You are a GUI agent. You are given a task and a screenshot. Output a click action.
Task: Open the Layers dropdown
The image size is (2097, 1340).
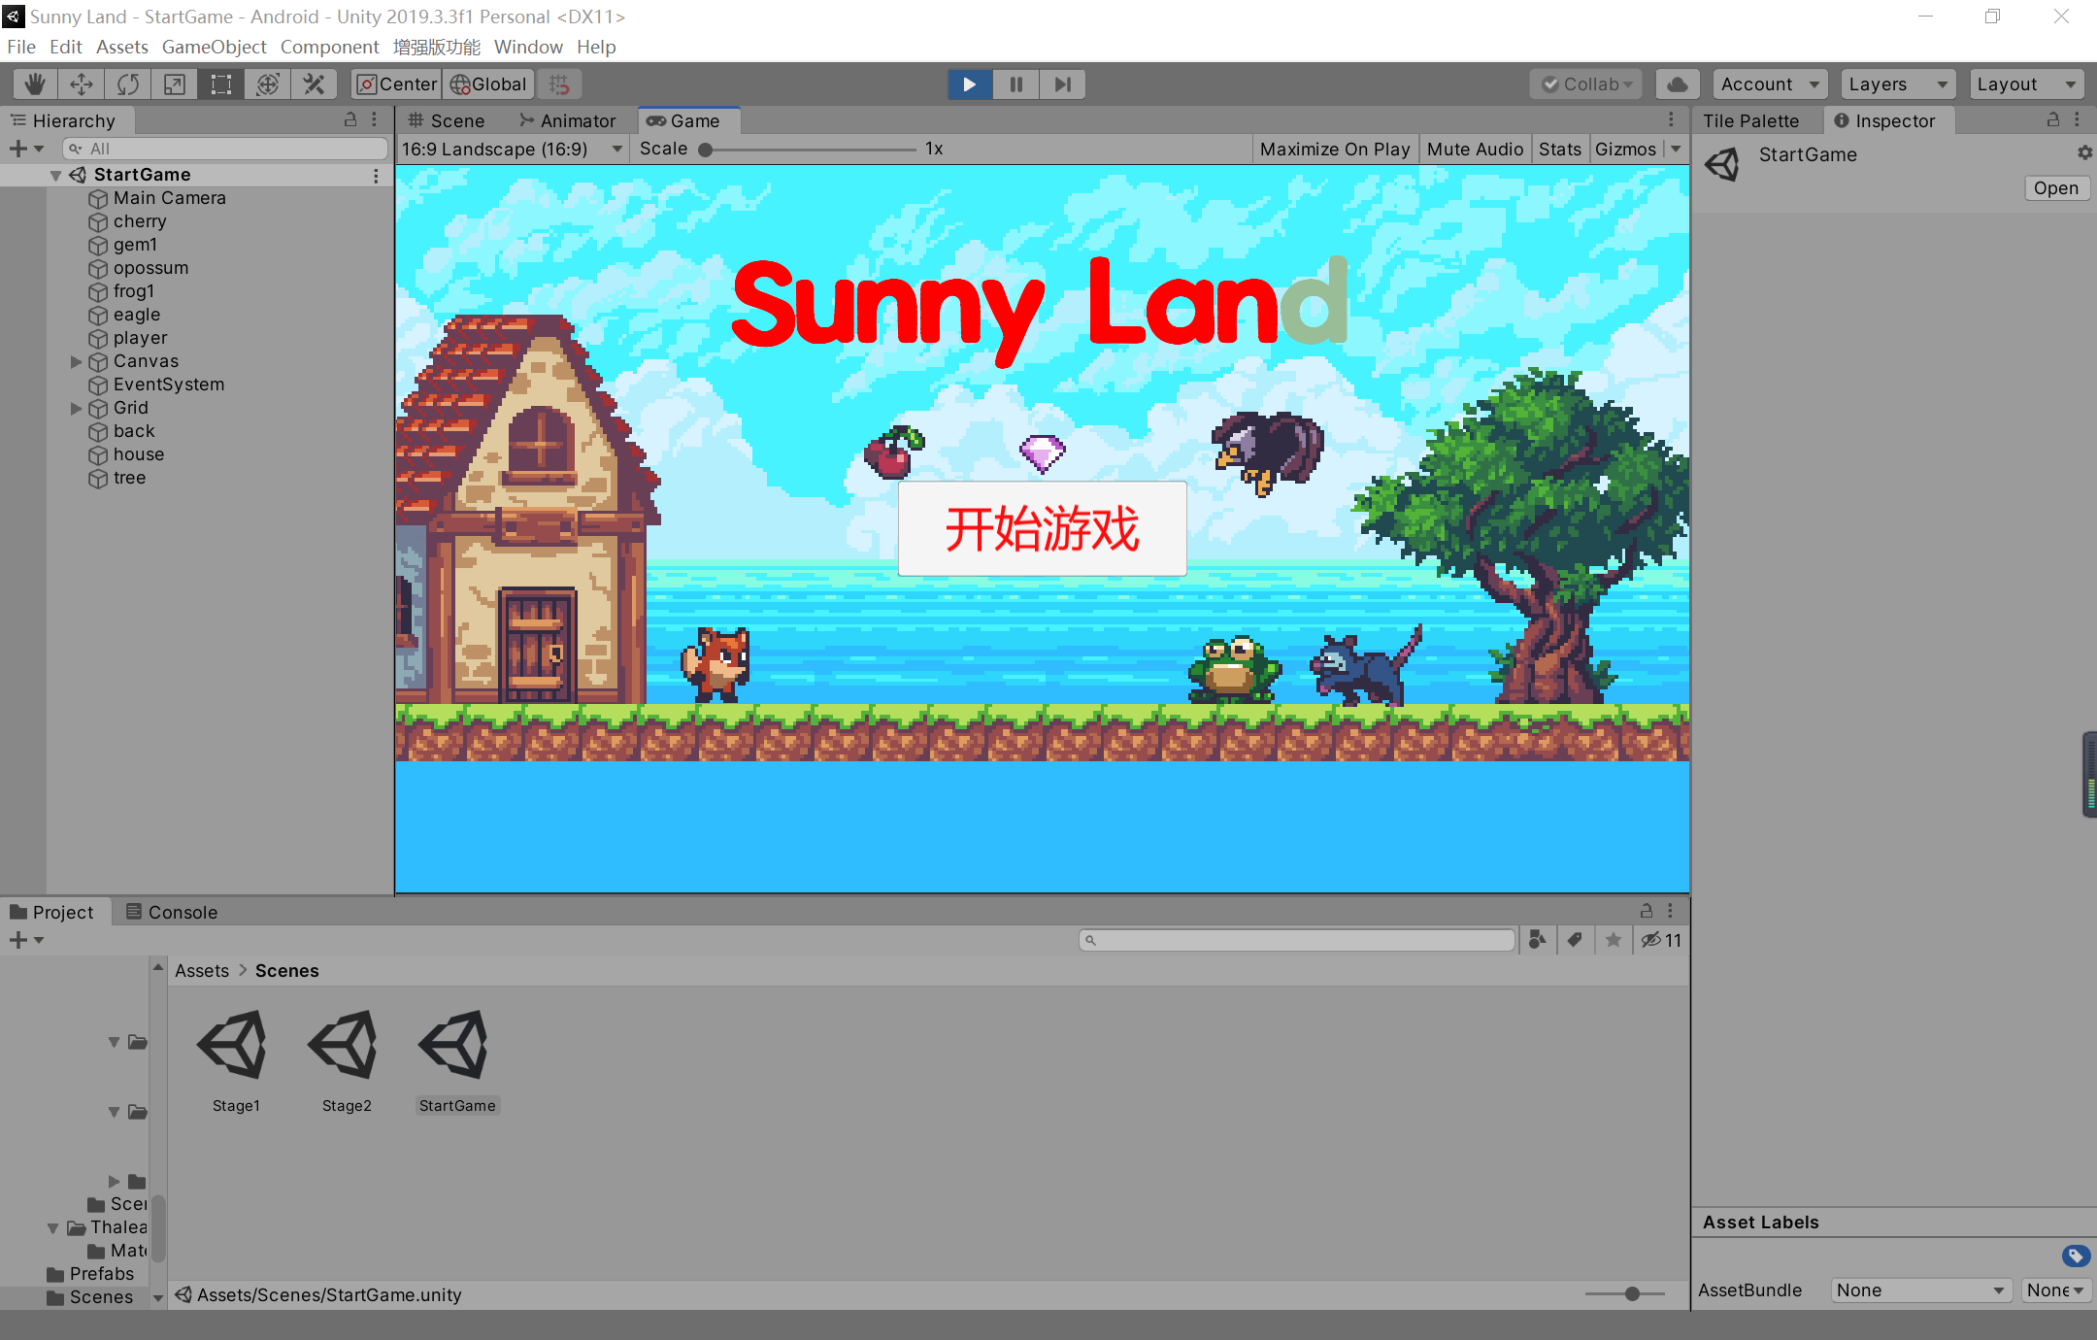[1898, 84]
